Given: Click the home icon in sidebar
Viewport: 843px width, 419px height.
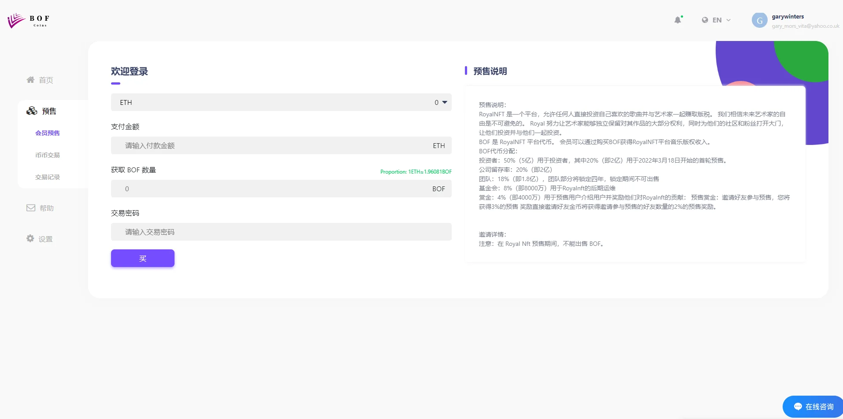Looking at the screenshot, I should [30, 80].
